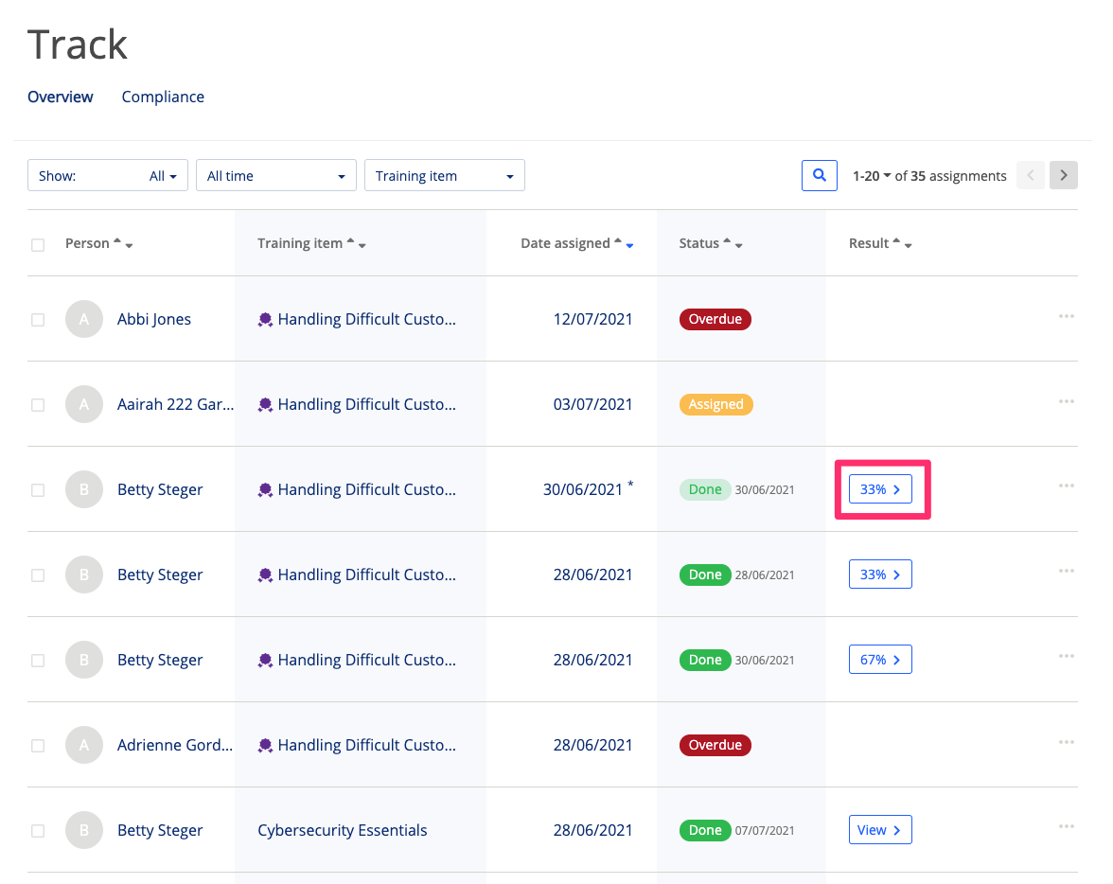The width and height of the screenshot is (1113, 884).
Task: Sort Result column ascending arrow
Action: click(896, 240)
